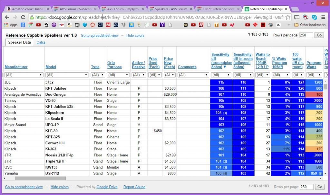Open the Manufacturer filter dropdown
This screenshot has height=195, width=330.
(24, 75)
